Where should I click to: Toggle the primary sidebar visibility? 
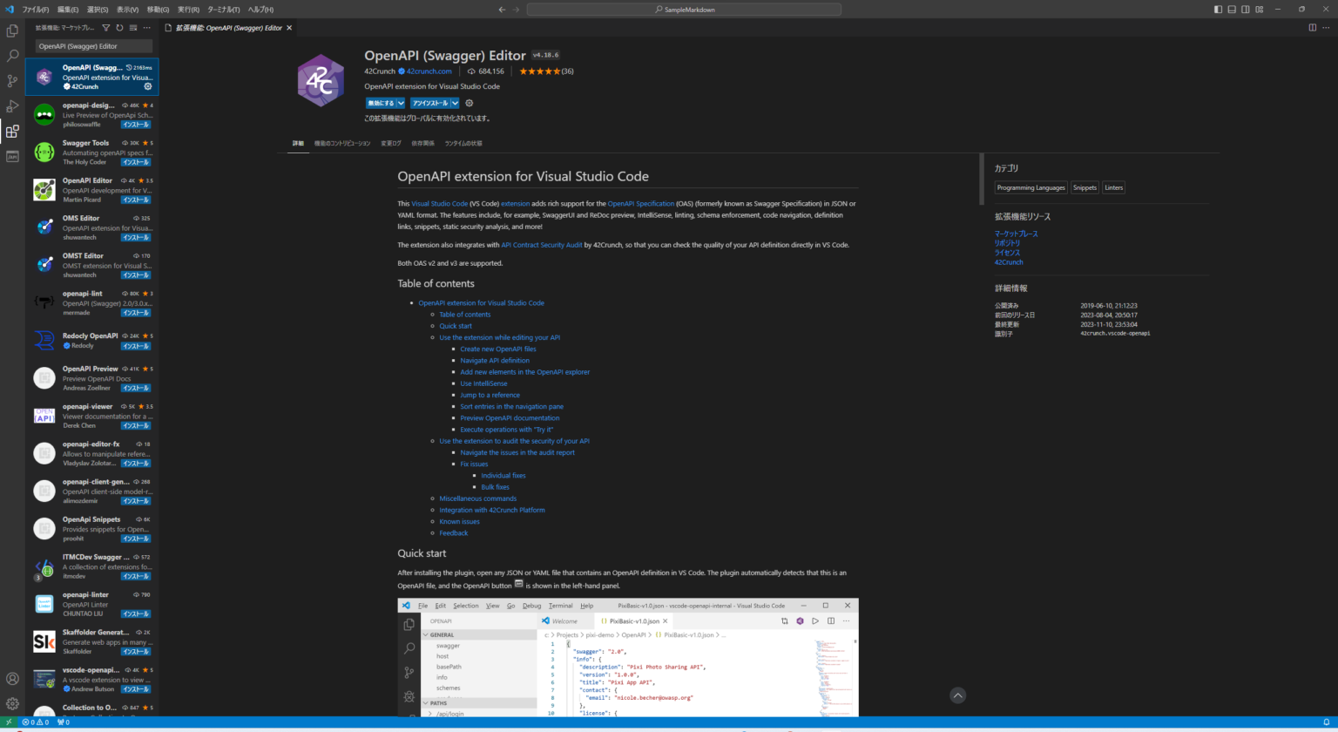tap(1218, 9)
